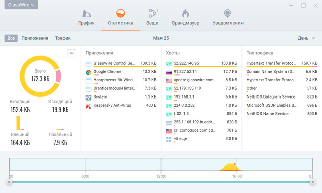Screen dimensions: 322x193
Task: Select the GlassWire Control Service row
Action: click(x=121, y=64)
